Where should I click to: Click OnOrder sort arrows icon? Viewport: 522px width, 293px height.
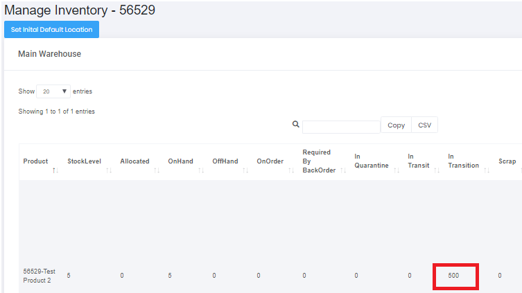pos(291,170)
